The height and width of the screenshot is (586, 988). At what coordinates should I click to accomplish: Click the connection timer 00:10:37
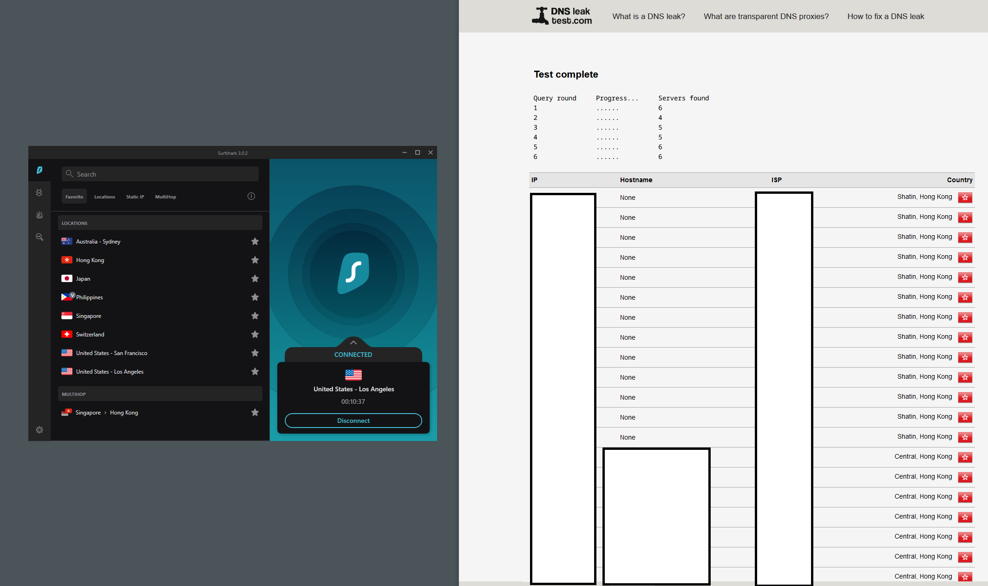click(x=353, y=402)
